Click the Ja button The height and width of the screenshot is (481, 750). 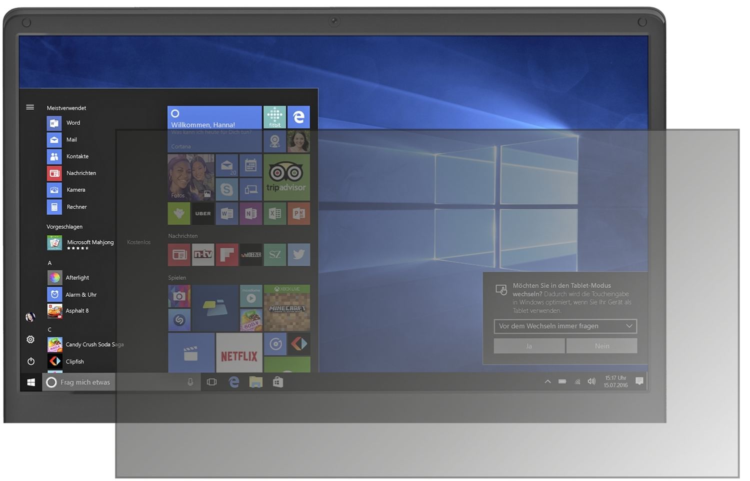(x=529, y=346)
